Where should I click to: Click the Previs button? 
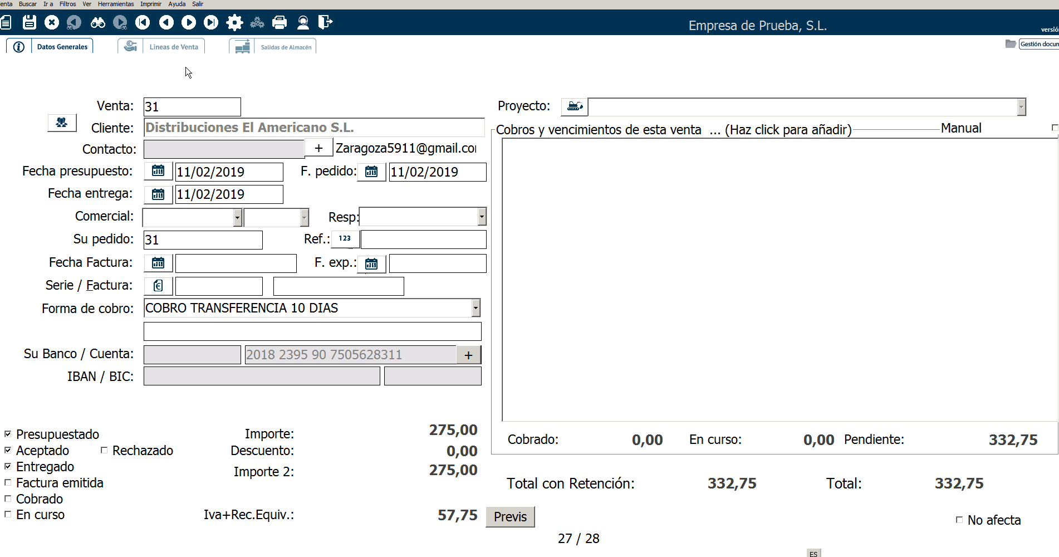[x=510, y=517]
